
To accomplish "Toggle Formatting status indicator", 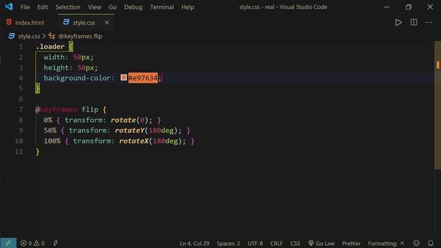I will tap(386, 243).
